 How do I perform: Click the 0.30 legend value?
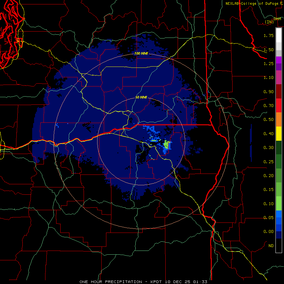coord(269,148)
